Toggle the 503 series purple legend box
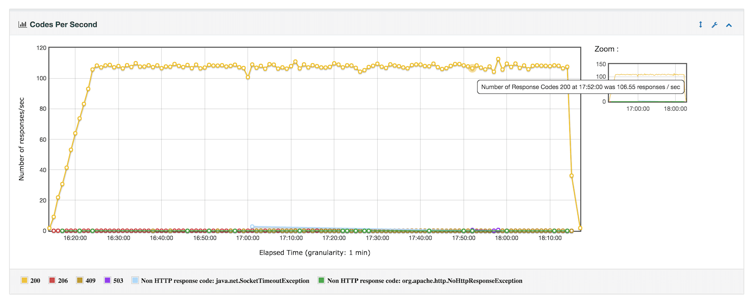This screenshot has height=303, width=749. 107,281
